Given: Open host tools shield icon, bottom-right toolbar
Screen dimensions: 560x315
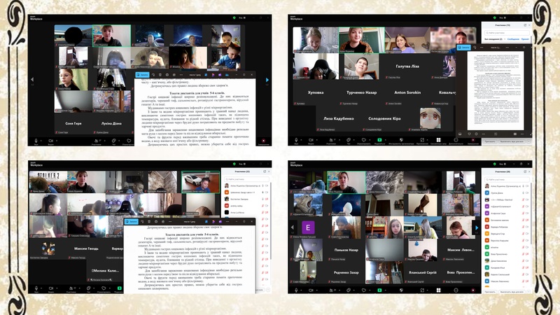Looking at the screenshot, I should coord(401,290).
